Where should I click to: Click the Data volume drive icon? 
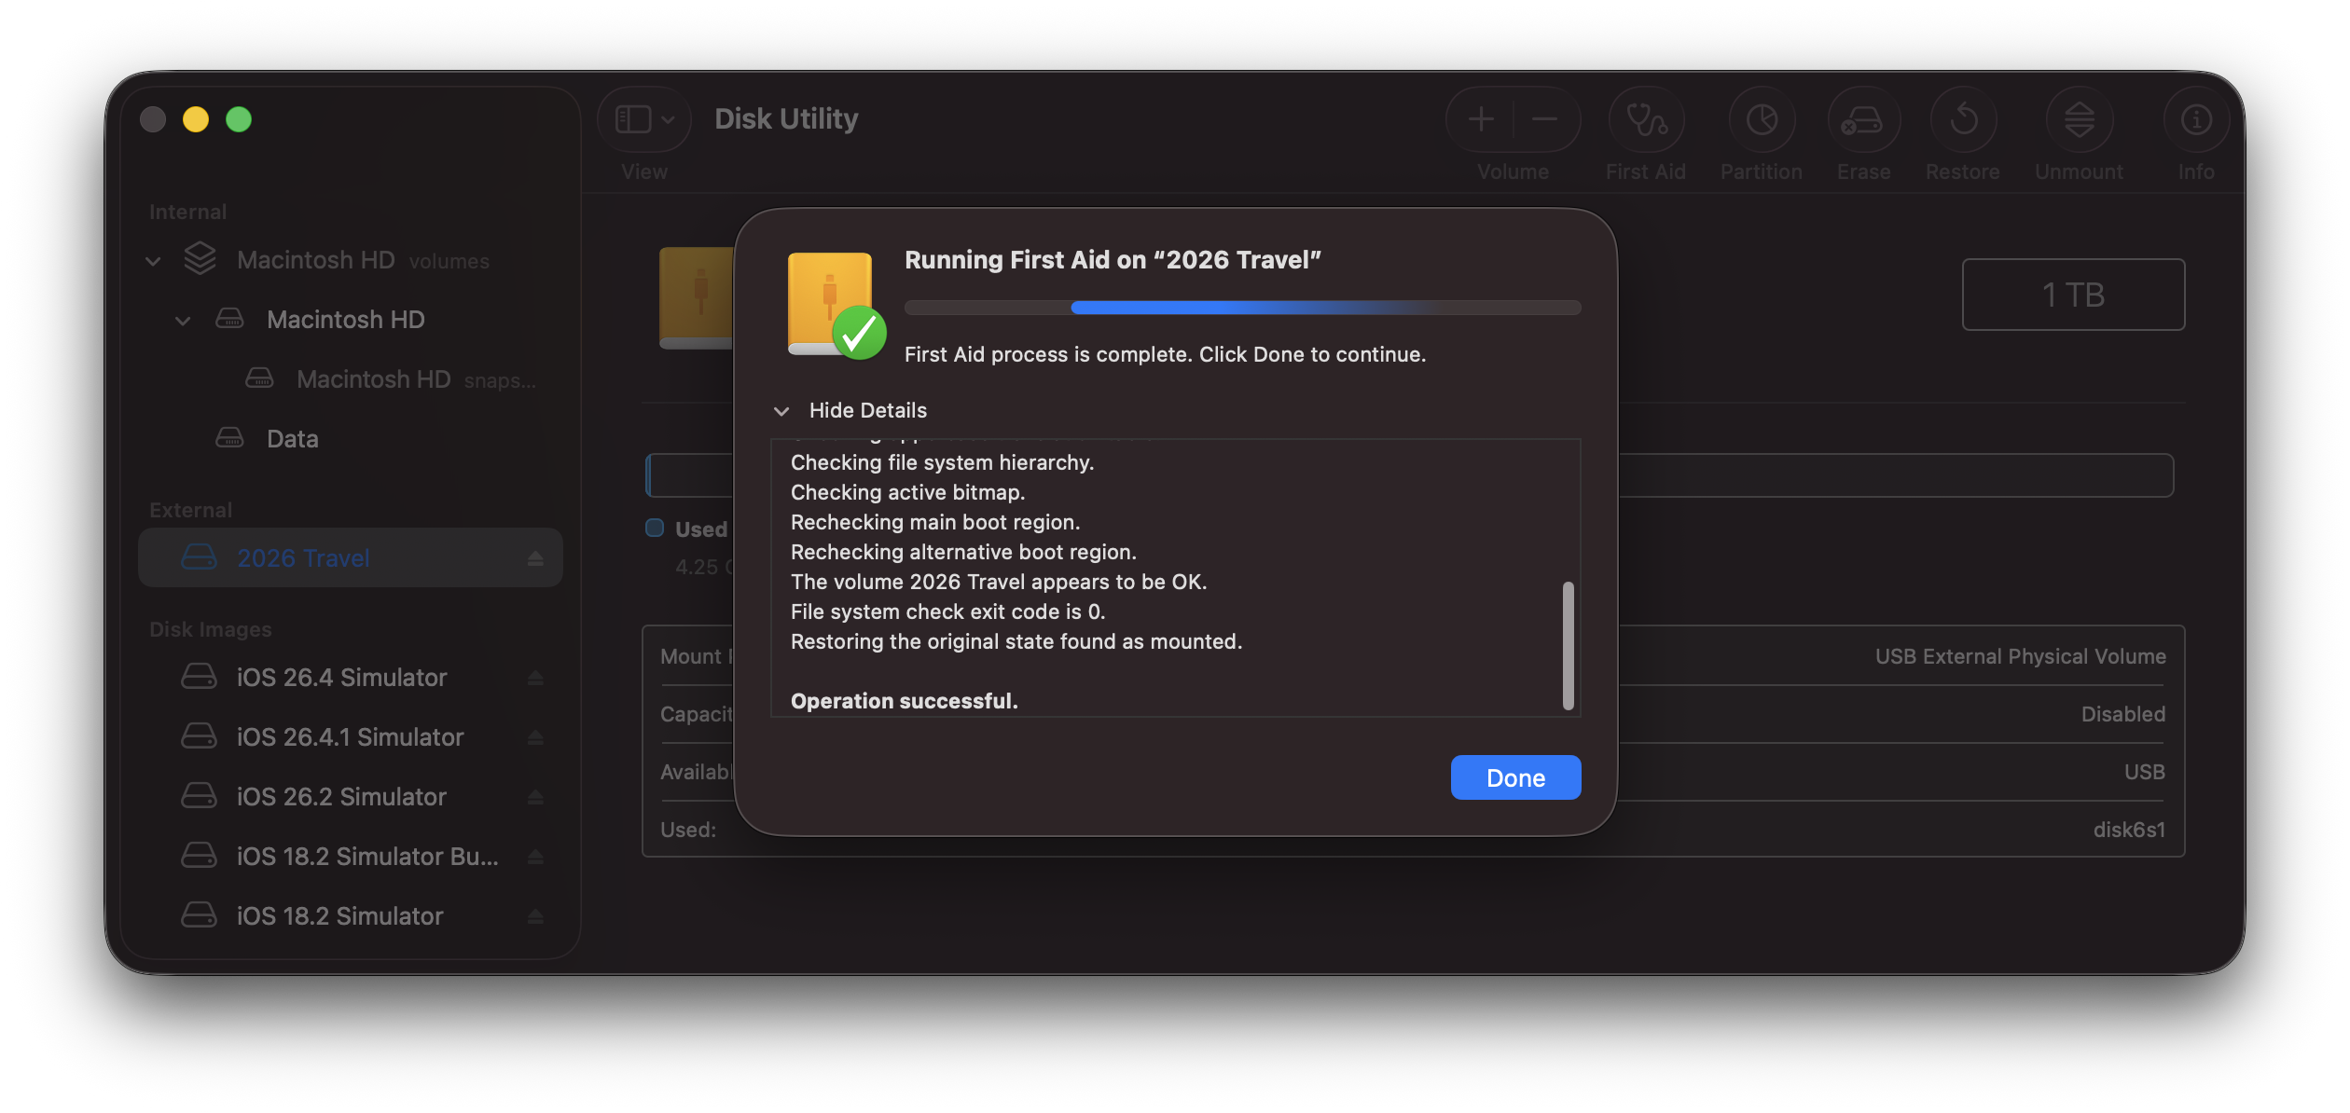[x=229, y=438]
